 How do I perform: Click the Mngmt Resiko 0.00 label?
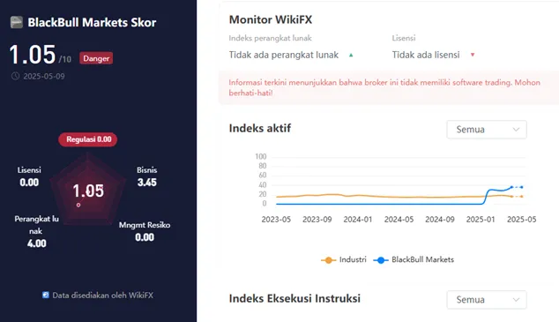pyautogui.click(x=145, y=231)
